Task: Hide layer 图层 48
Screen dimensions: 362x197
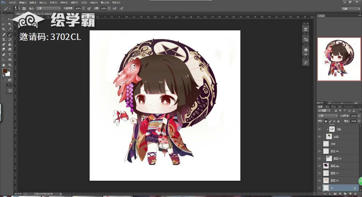Action: (319, 151)
